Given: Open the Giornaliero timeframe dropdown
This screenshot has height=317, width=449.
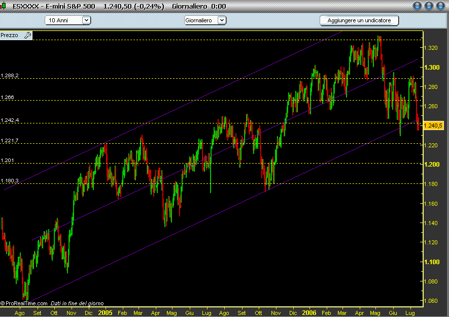Looking at the screenshot, I should (205, 20).
